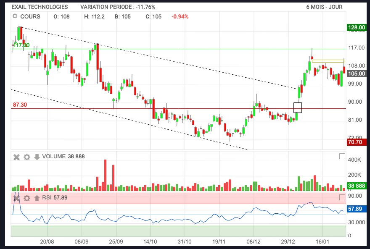Screen dimensions: 370x249
Task: Toggle the VOLUME panel maximize checkbox
Action: click(342, 157)
